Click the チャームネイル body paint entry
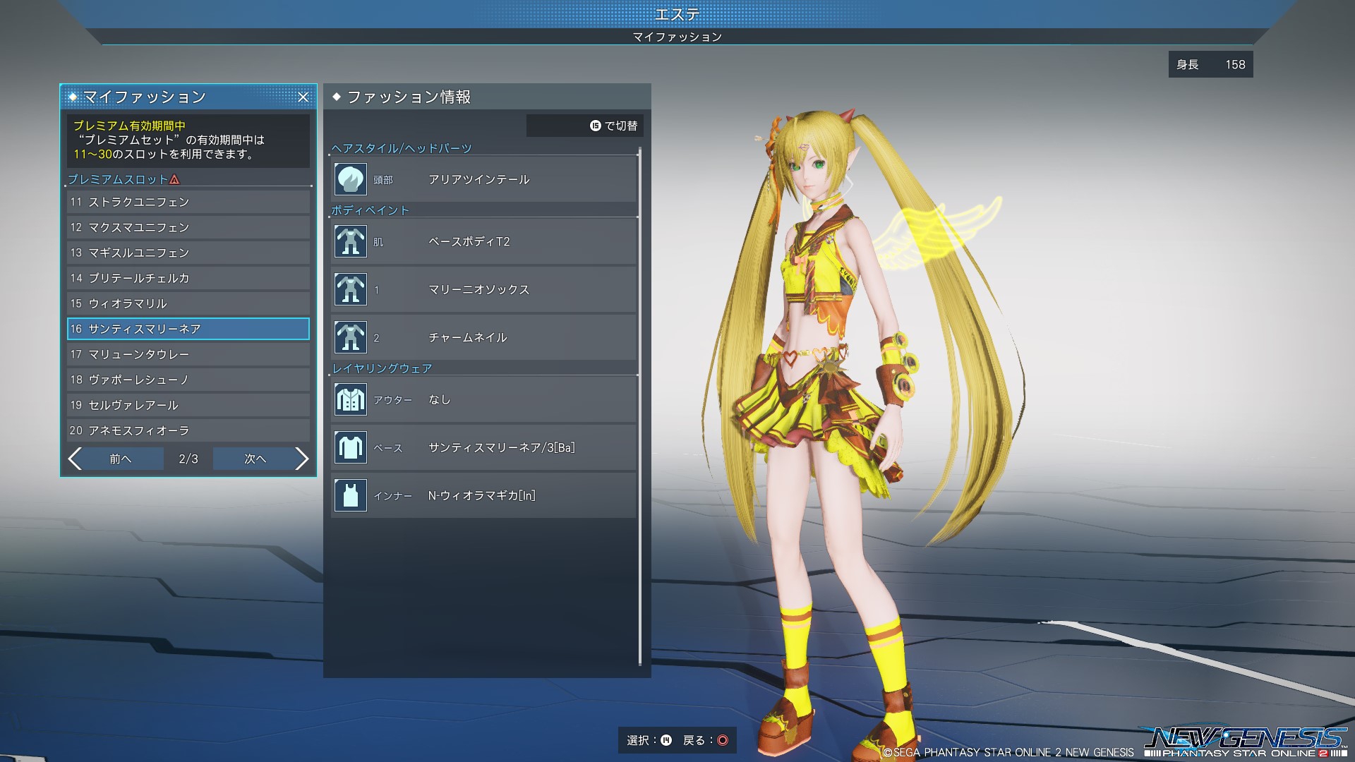This screenshot has width=1355, height=762. click(x=484, y=337)
